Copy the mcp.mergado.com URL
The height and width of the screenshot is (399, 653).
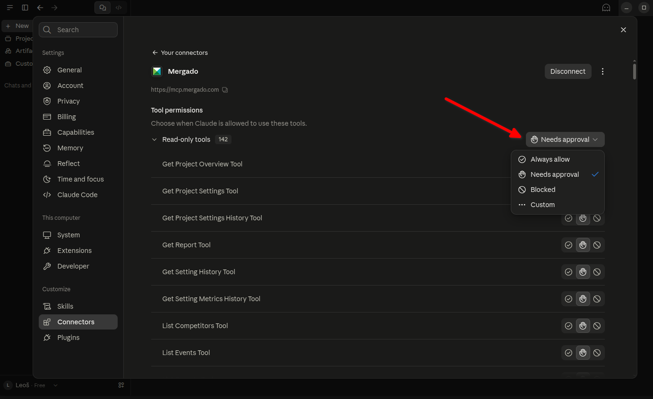225,90
